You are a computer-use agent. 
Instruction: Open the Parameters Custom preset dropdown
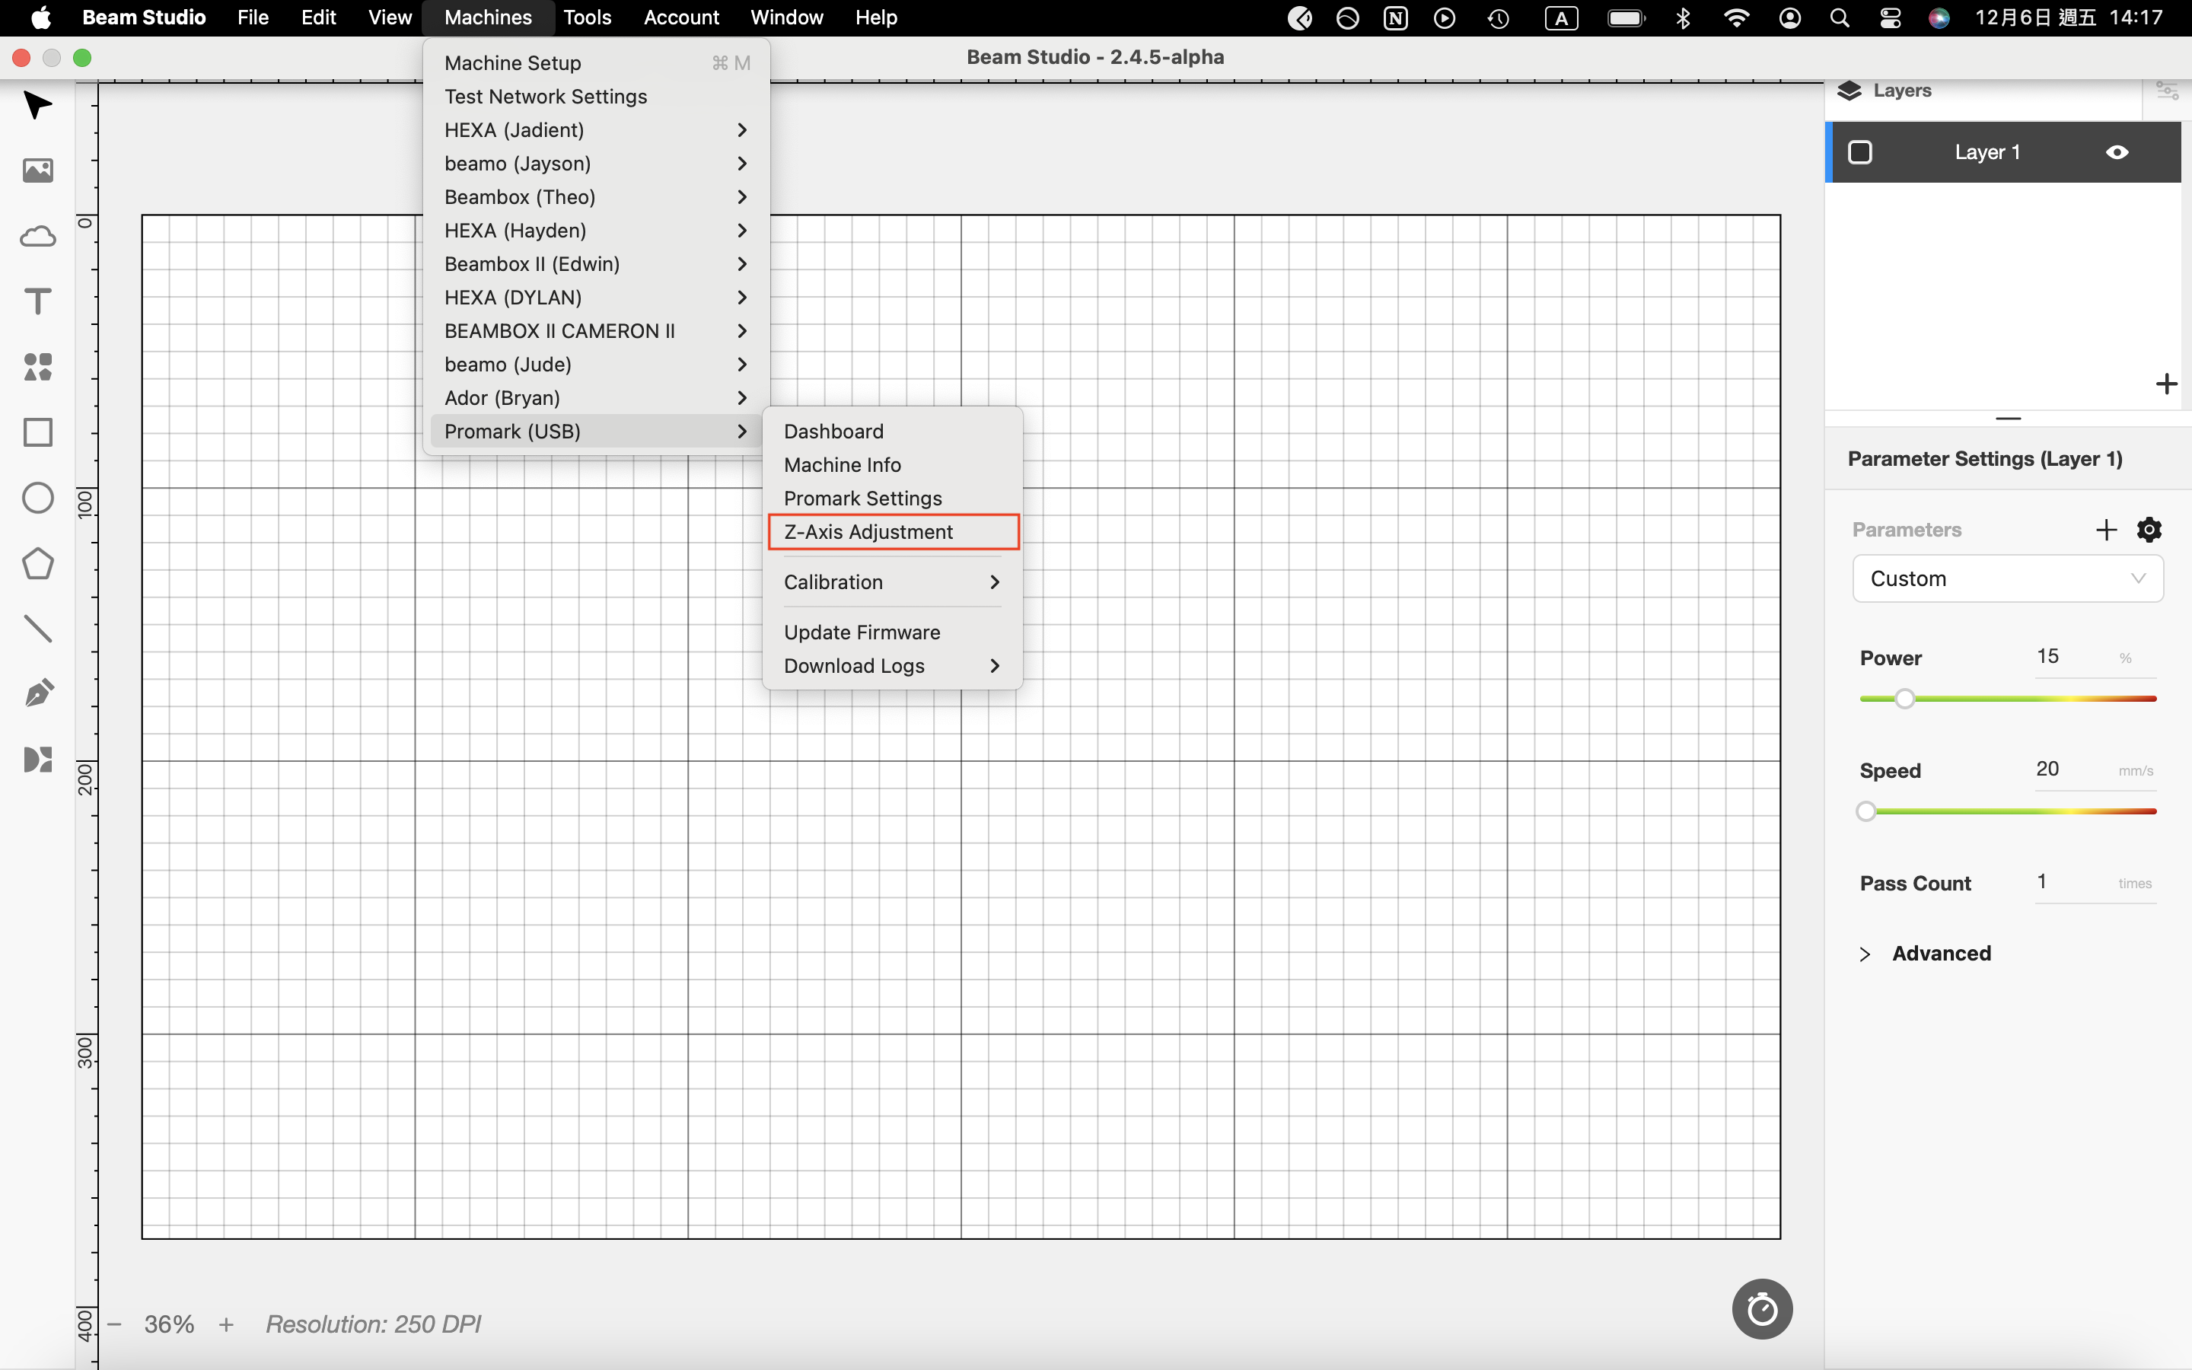(x=2007, y=579)
